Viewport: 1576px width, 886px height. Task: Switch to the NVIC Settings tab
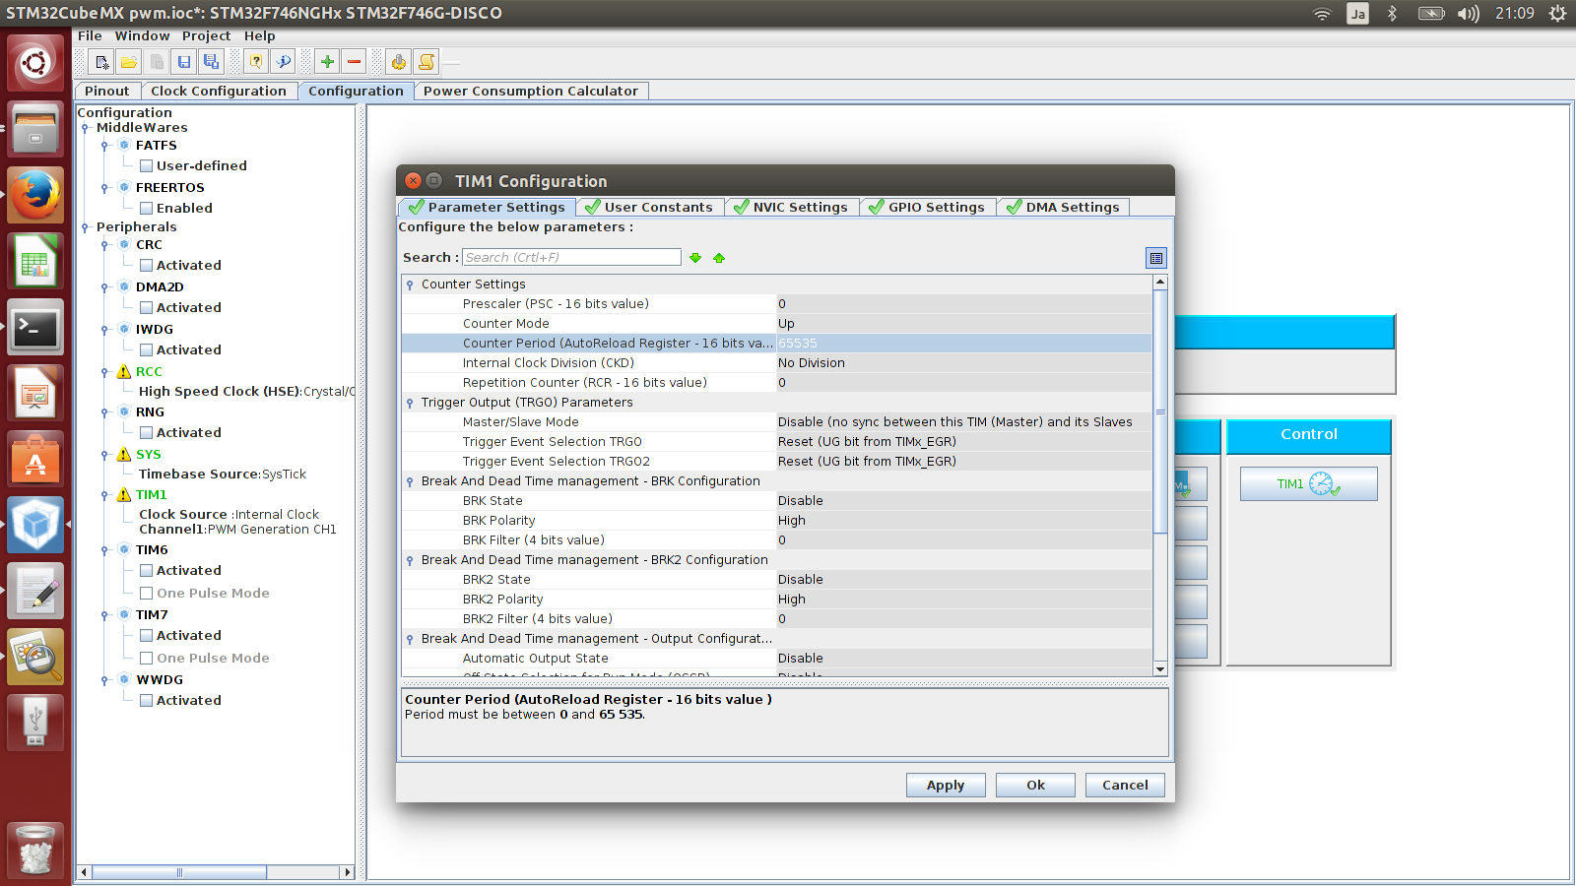point(791,208)
